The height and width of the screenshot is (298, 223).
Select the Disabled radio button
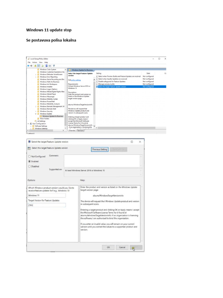pyautogui.click(x=29, y=166)
